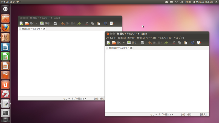The width and height of the screenshot is (219, 123).
Task: Open Find search icon in front gedit
Action: tap(193, 43)
